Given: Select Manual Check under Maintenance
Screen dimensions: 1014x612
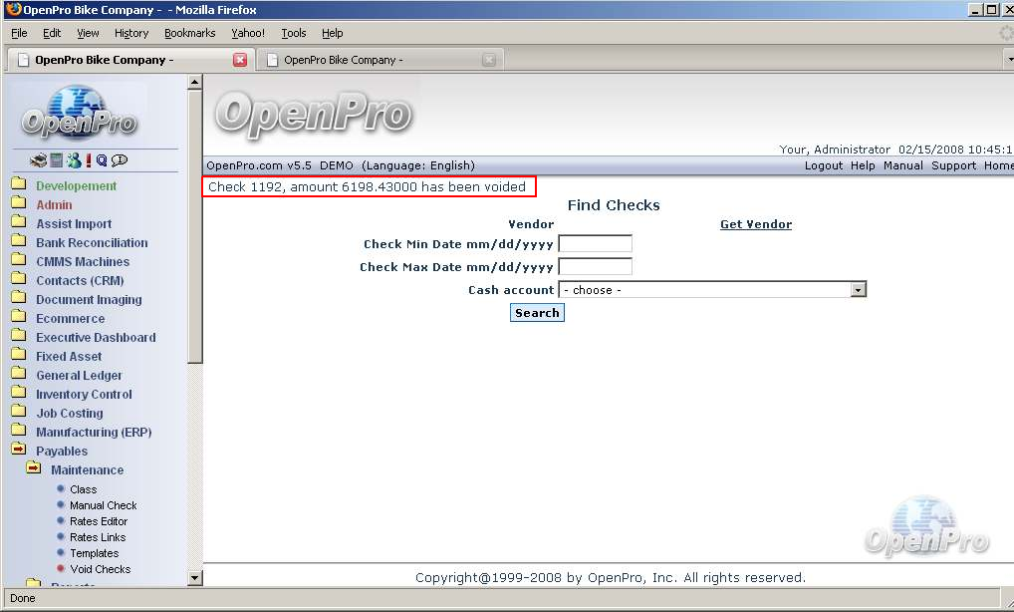Looking at the screenshot, I should [x=103, y=505].
